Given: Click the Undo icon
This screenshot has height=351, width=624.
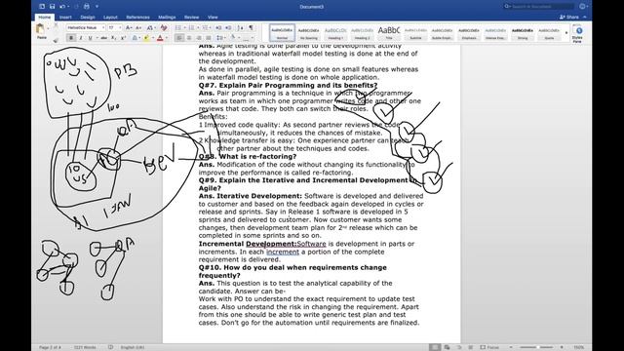Looking at the screenshot, I should tap(61, 7).
